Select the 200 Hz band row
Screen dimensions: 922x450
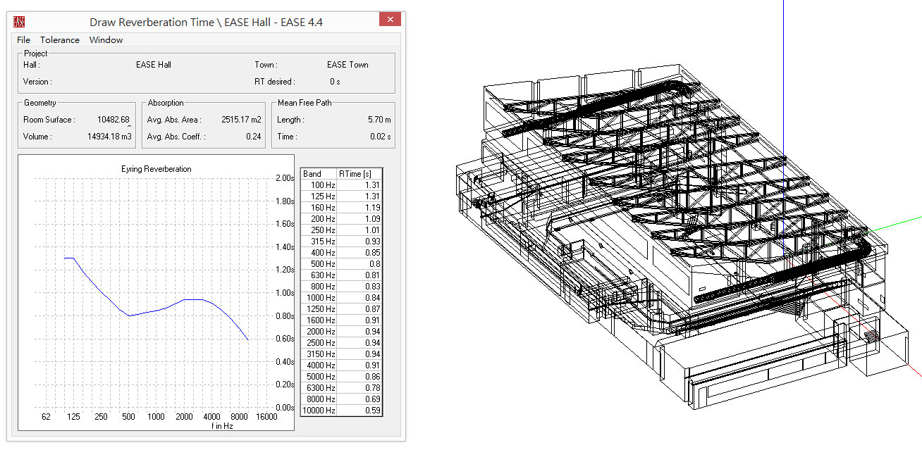[x=341, y=219]
